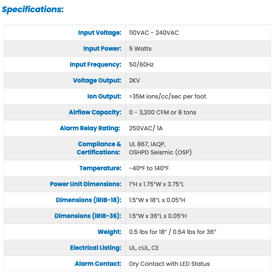Image resolution: width=275 pixels, height=274 pixels.
Task: Select the Ion Output label
Action: point(104,96)
